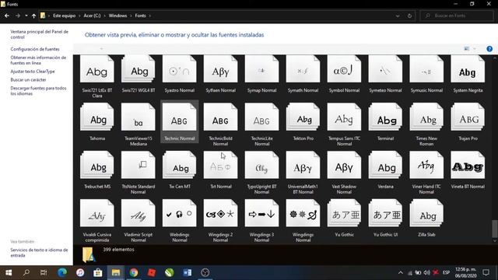
Task: Select the Trajan Pro font
Action: point(468,122)
